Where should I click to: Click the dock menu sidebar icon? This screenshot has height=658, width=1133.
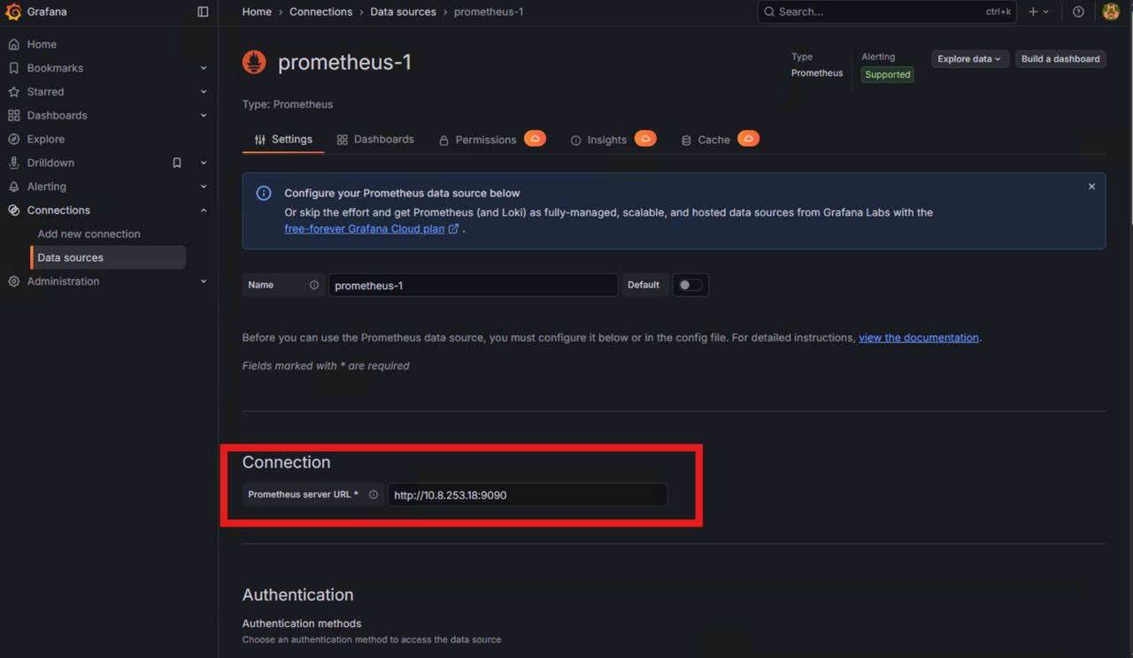click(x=203, y=12)
